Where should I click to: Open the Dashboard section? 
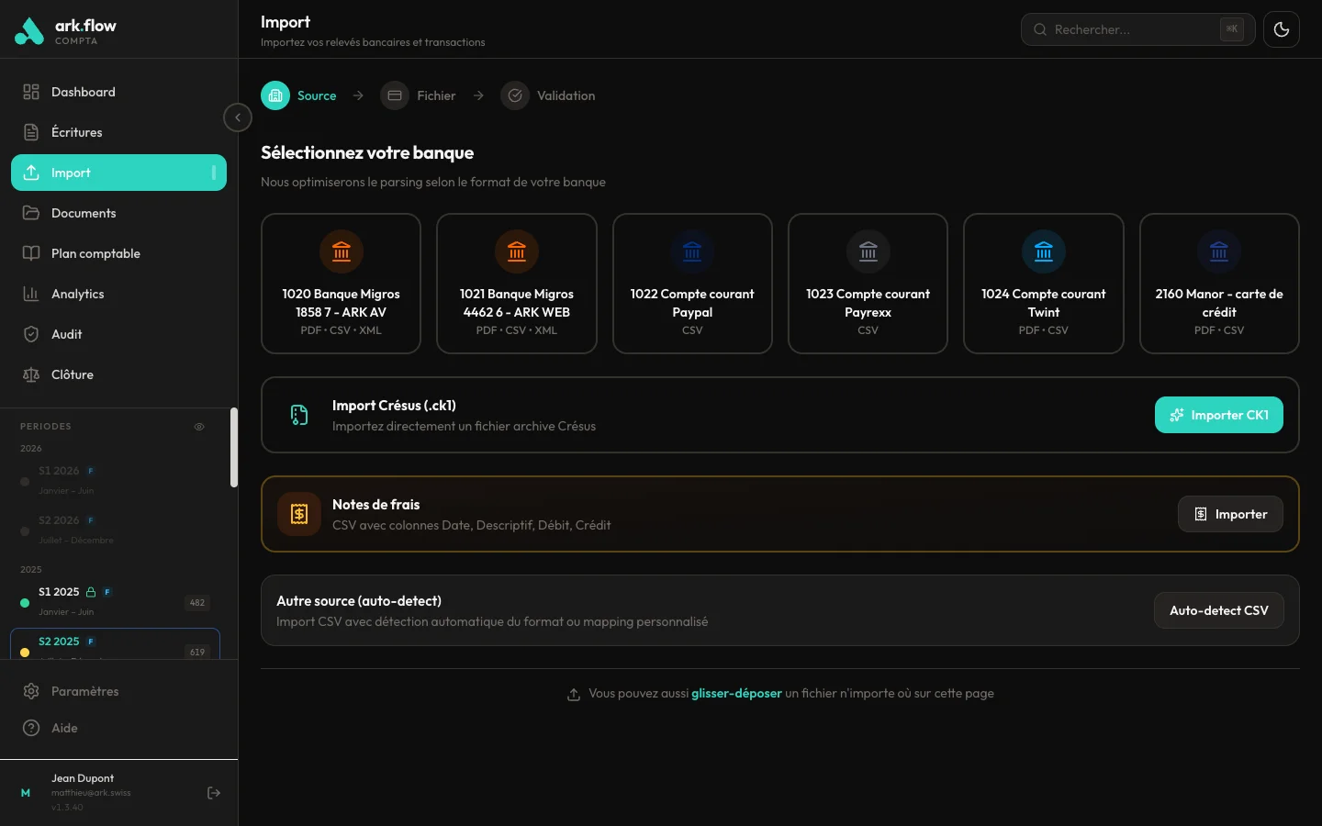(x=84, y=92)
